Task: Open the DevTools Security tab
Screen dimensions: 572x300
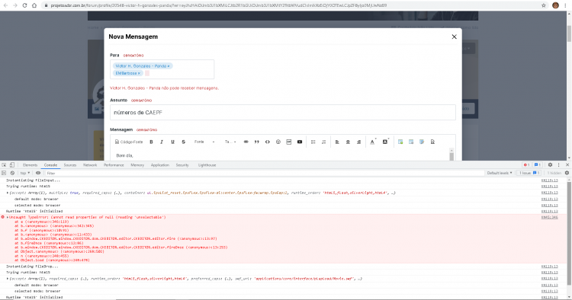Action: pos(182,165)
